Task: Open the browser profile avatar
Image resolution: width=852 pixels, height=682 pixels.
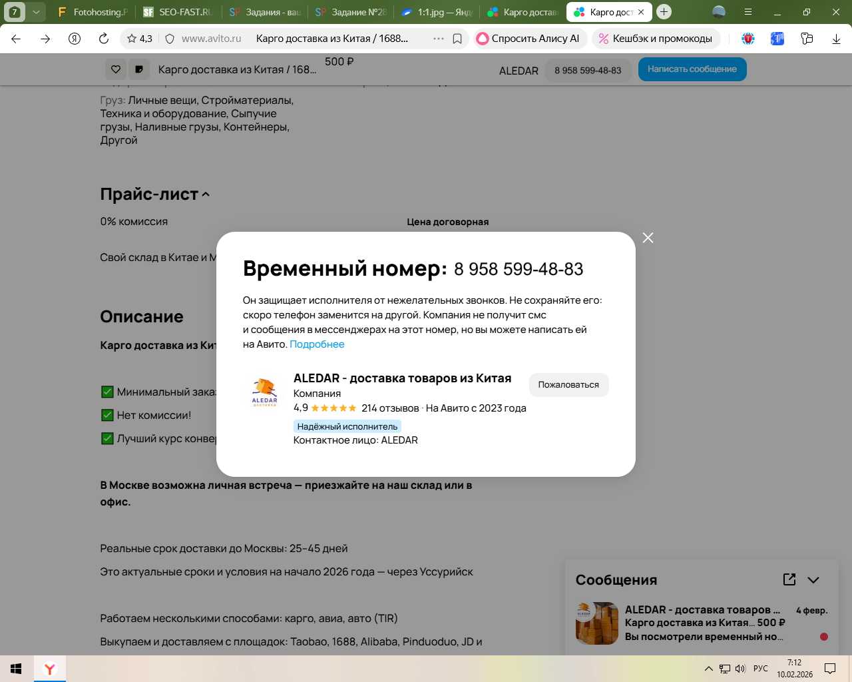Action: click(719, 12)
